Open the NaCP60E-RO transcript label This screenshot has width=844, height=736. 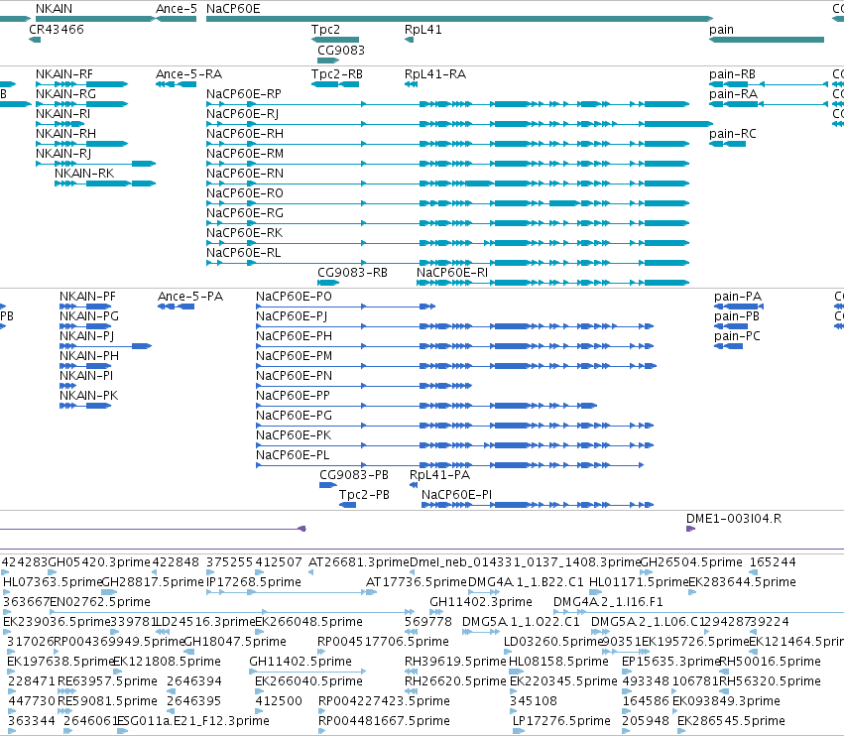pyautogui.click(x=245, y=192)
